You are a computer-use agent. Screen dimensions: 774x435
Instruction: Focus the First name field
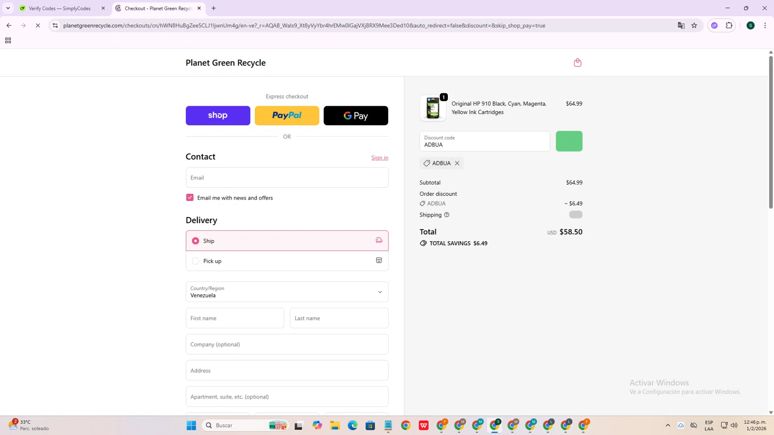tap(235, 318)
